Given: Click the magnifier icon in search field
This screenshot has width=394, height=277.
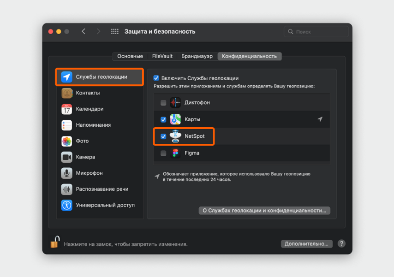Looking at the screenshot, I should [291, 32].
